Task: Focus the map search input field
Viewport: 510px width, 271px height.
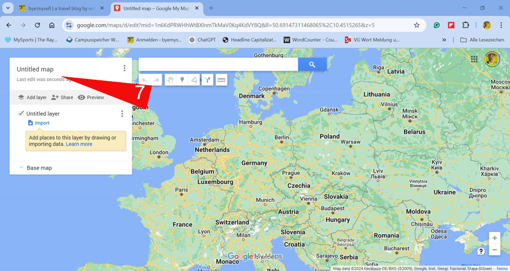Action: (x=218, y=64)
